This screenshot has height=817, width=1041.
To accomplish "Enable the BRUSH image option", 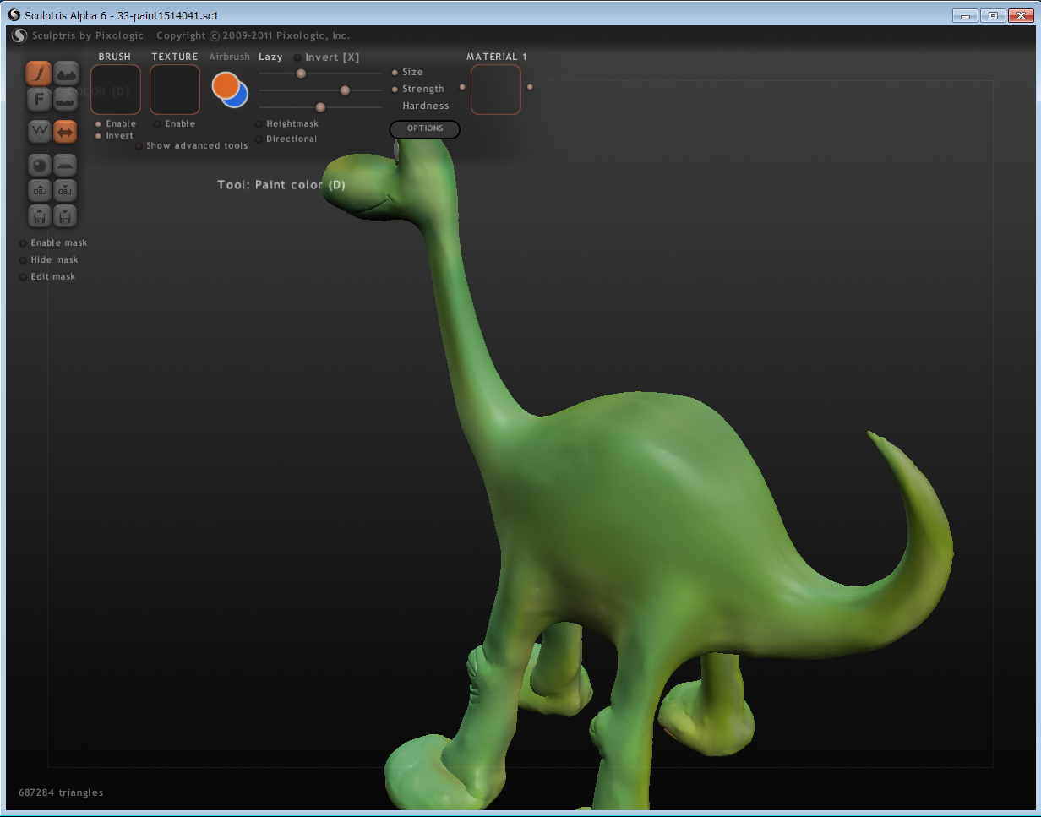I will click(99, 124).
